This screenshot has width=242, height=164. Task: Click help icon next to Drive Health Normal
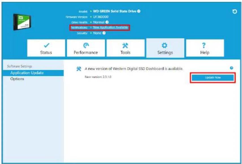coord(107,22)
